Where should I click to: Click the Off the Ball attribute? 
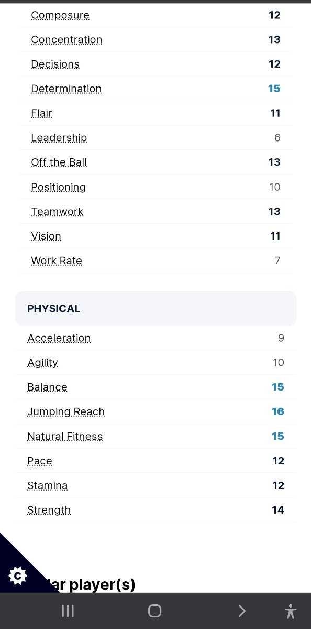[59, 162]
